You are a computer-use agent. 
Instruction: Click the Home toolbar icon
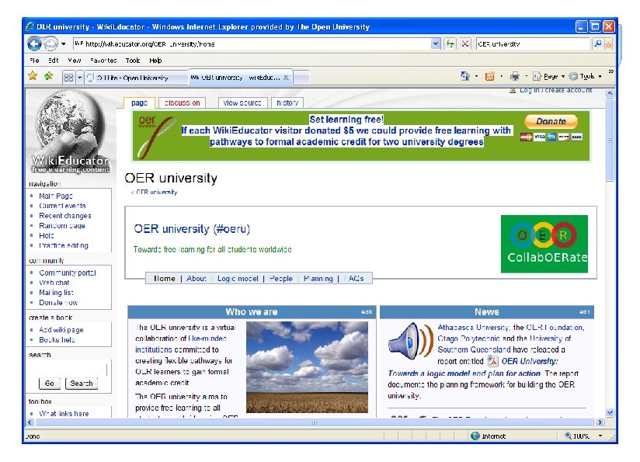coord(465,76)
